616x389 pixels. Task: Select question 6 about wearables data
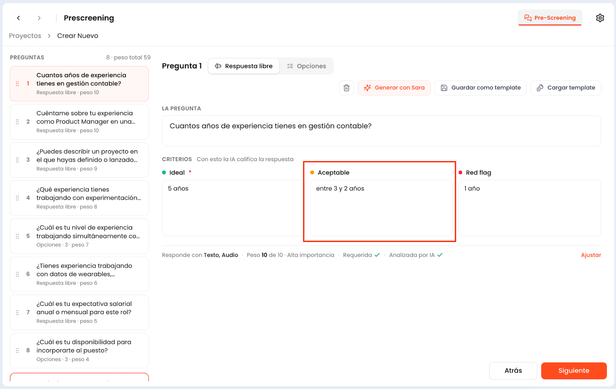[79, 274]
